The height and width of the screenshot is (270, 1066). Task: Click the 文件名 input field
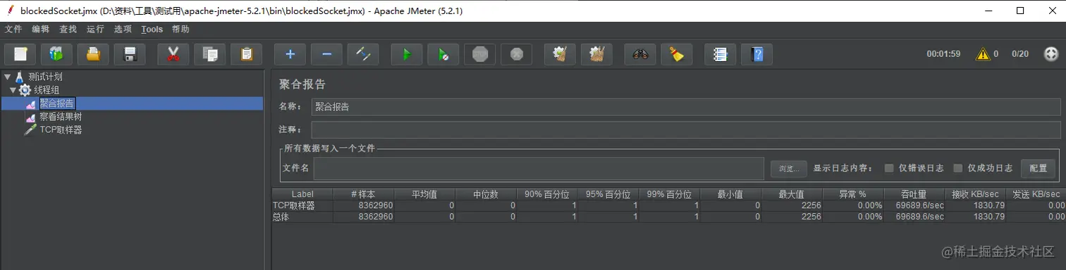tap(539, 169)
